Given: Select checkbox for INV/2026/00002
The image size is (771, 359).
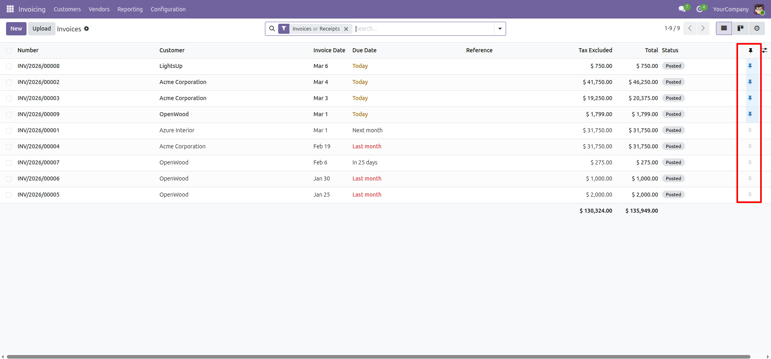Looking at the screenshot, I should [9, 82].
